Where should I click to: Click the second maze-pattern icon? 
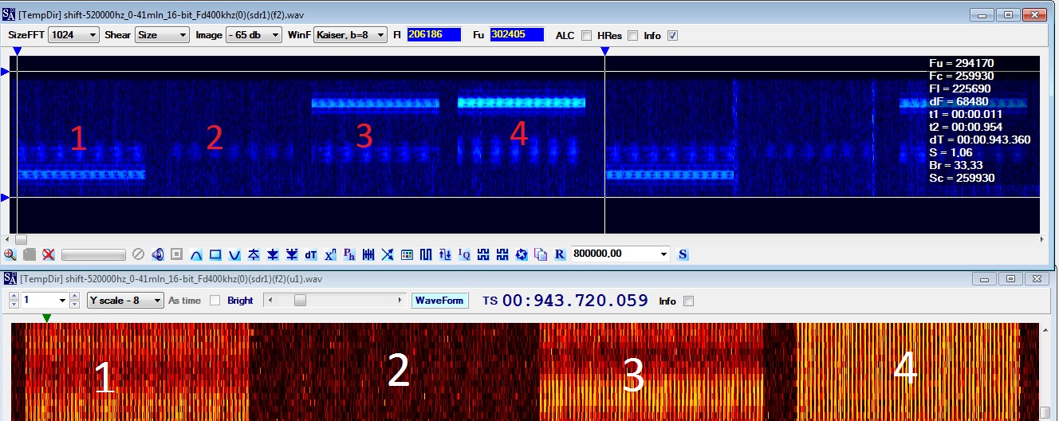[x=502, y=254]
